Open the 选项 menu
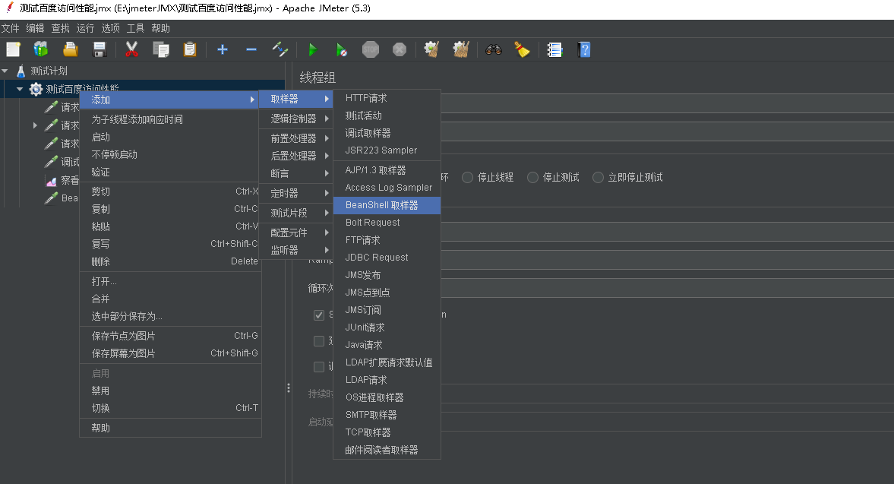Image resolution: width=894 pixels, height=484 pixels. [111, 29]
